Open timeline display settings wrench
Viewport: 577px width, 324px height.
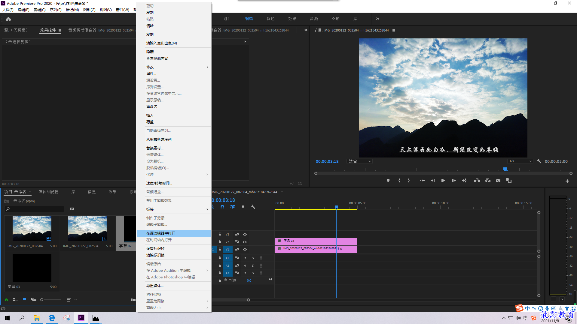pyautogui.click(x=253, y=207)
